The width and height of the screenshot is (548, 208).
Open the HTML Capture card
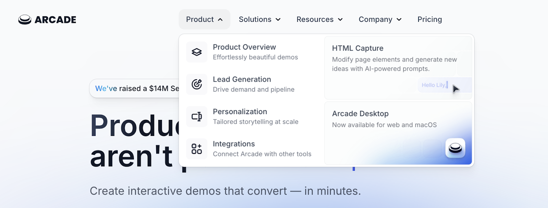pyautogui.click(x=398, y=68)
